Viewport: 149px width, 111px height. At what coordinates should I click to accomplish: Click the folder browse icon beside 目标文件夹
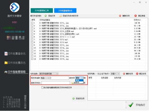72,83
